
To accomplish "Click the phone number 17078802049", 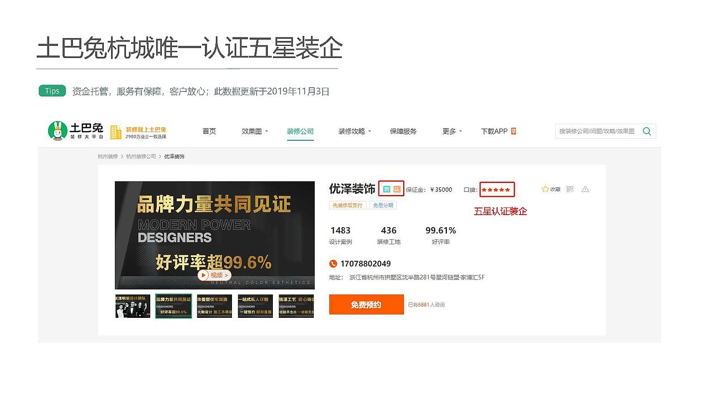I will [366, 264].
